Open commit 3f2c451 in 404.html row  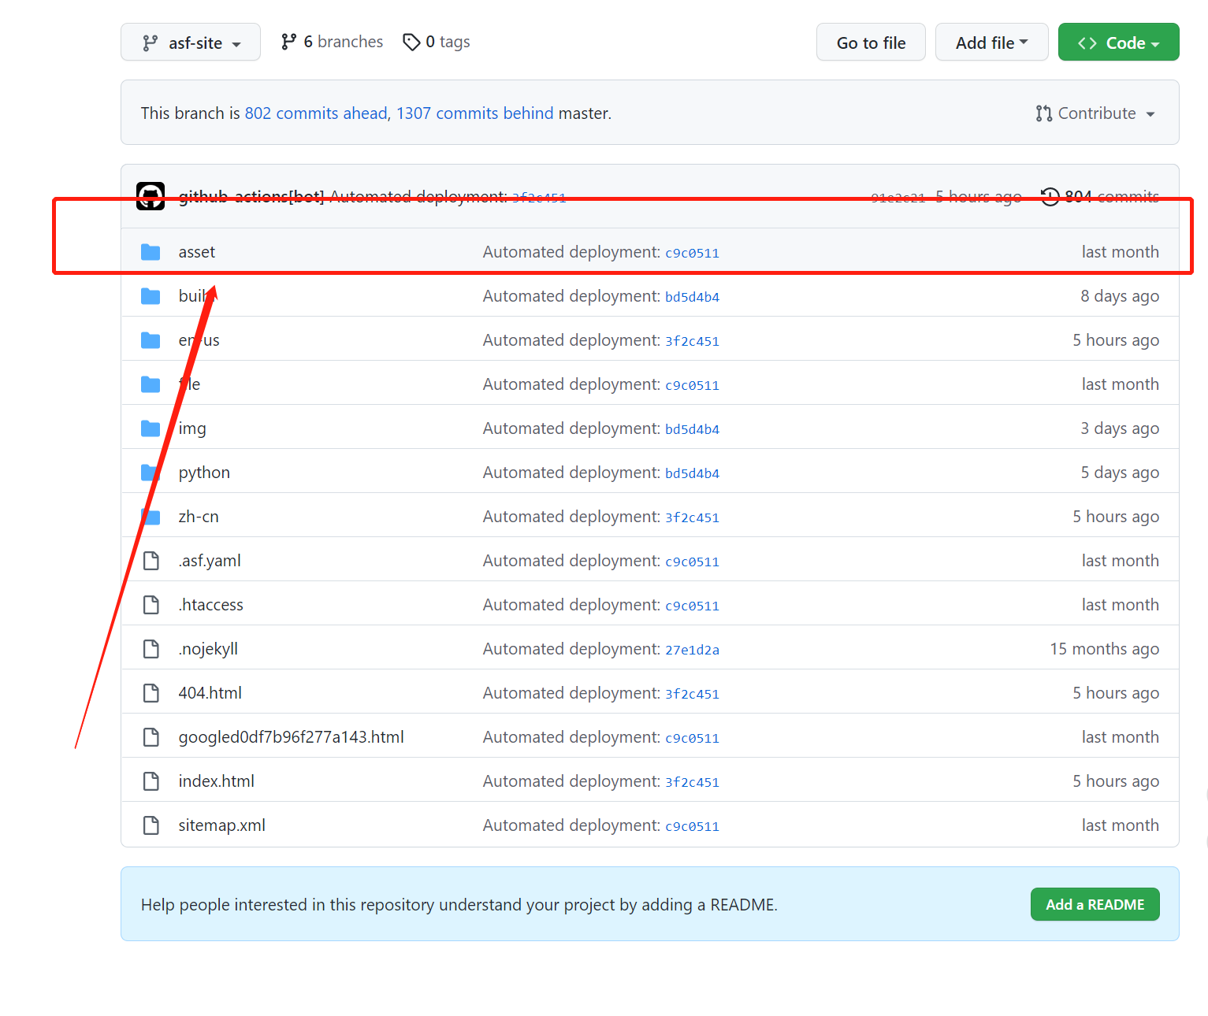pos(692,694)
